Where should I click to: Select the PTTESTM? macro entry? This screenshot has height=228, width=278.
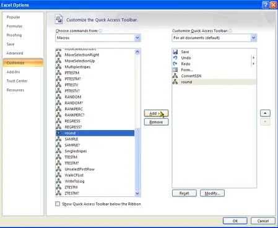pos(95,79)
